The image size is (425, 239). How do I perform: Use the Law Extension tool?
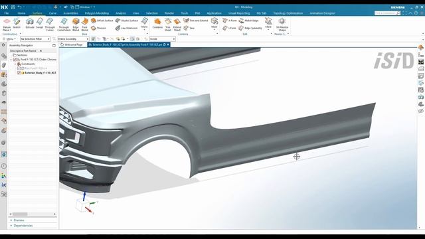[x=126, y=28]
